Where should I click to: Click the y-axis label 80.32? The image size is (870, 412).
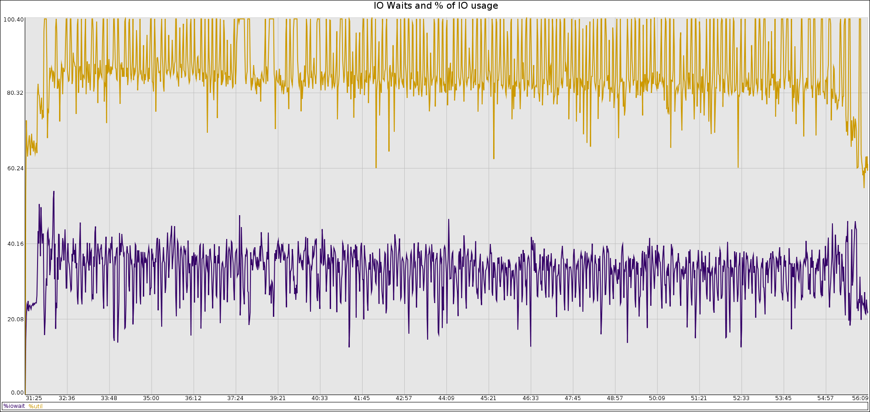pyautogui.click(x=15, y=93)
